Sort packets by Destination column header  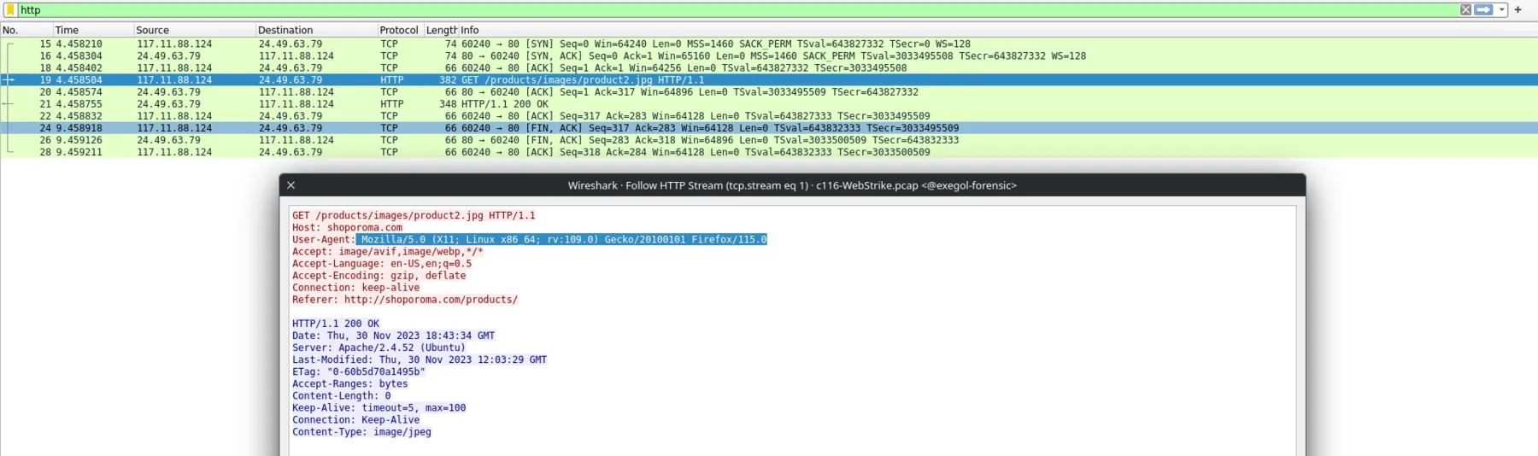coord(316,30)
